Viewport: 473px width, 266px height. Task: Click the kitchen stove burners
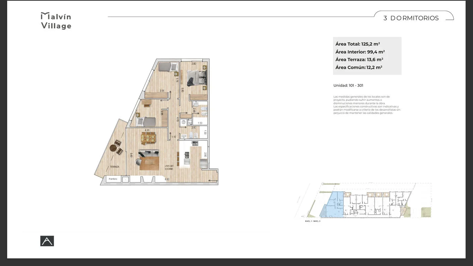coord(195,143)
